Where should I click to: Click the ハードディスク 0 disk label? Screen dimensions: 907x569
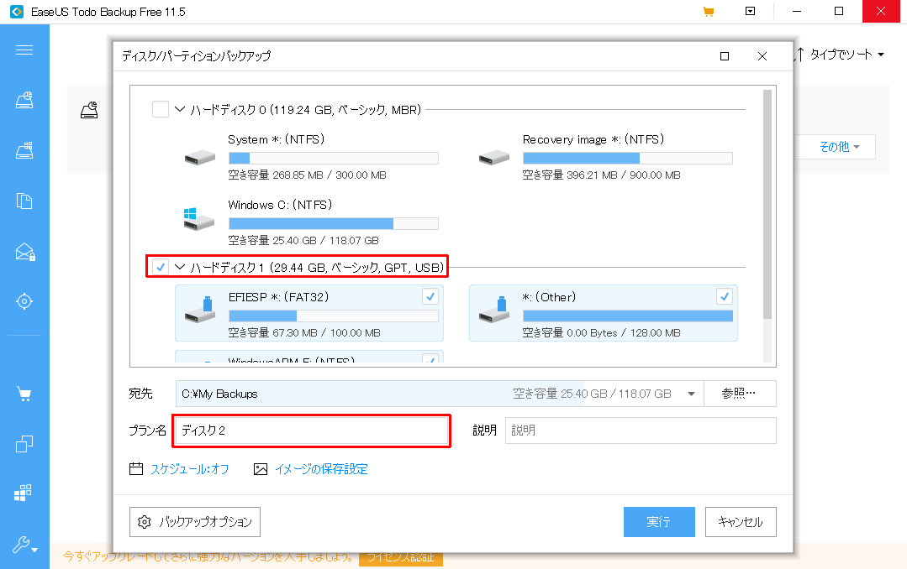pyautogui.click(x=306, y=110)
